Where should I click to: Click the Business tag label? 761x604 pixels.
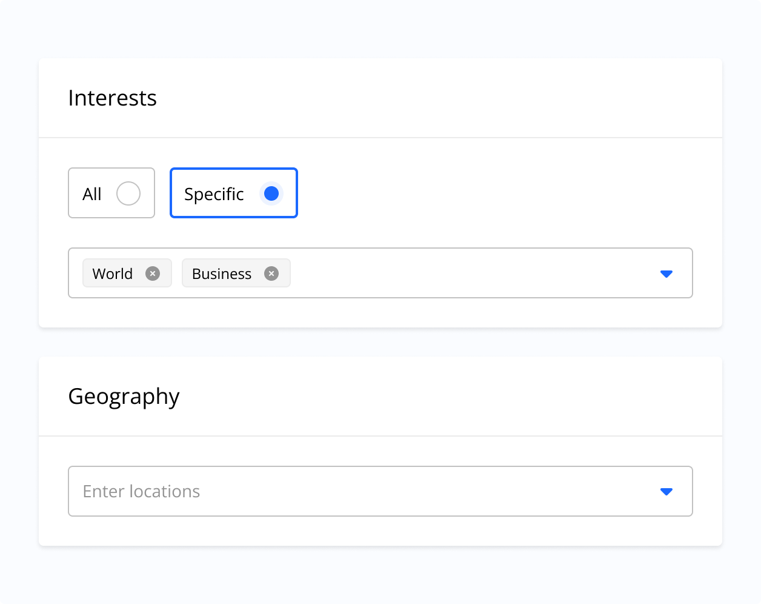click(222, 273)
